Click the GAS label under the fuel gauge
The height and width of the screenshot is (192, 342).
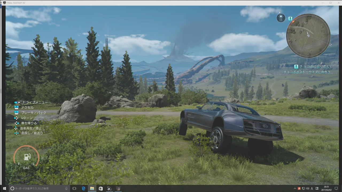click(26, 168)
